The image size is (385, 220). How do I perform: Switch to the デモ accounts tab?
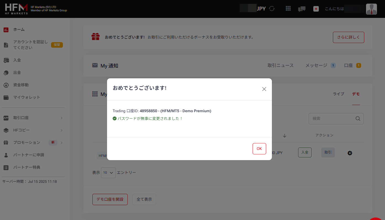click(356, 94)
